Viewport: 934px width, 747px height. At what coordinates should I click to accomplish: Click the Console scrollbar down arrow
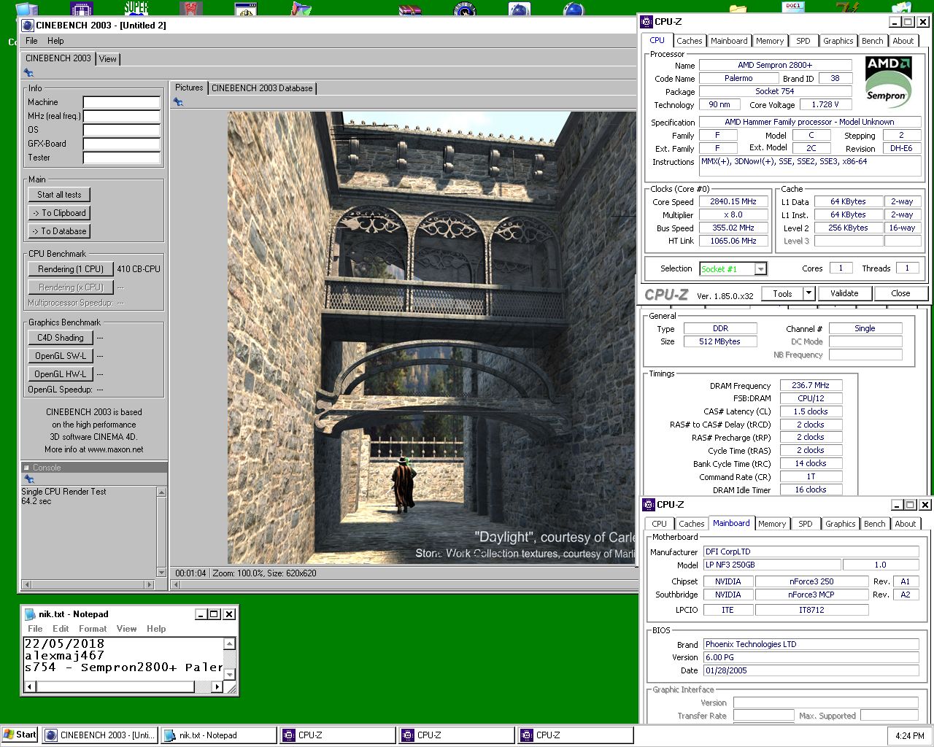pos(161,573)
